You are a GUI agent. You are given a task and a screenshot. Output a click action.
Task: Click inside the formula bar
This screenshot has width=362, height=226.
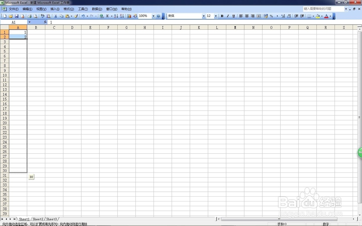click(109, 22)
